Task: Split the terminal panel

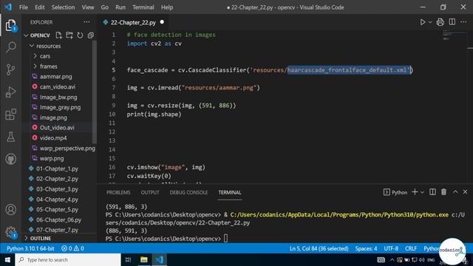Action: click(x=432, y=192)
